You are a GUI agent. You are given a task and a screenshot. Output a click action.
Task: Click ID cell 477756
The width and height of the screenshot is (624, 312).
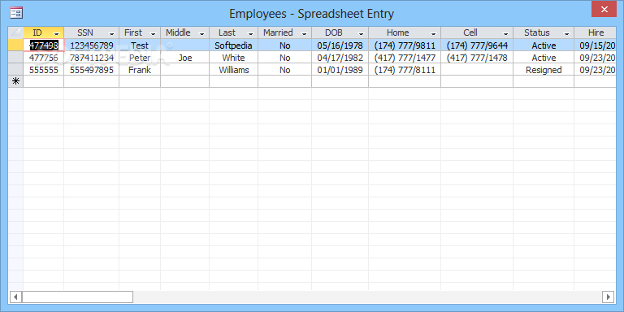coord(44,58)
